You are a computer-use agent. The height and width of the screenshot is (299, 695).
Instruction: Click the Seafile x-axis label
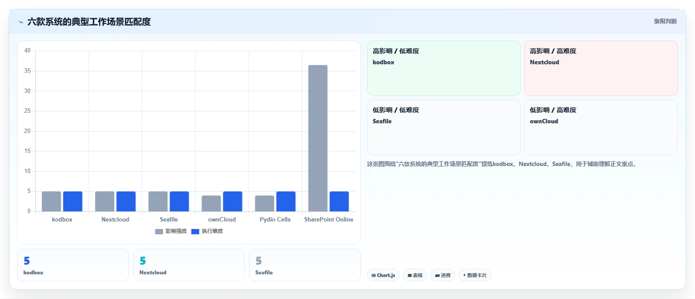coord(169,219)
